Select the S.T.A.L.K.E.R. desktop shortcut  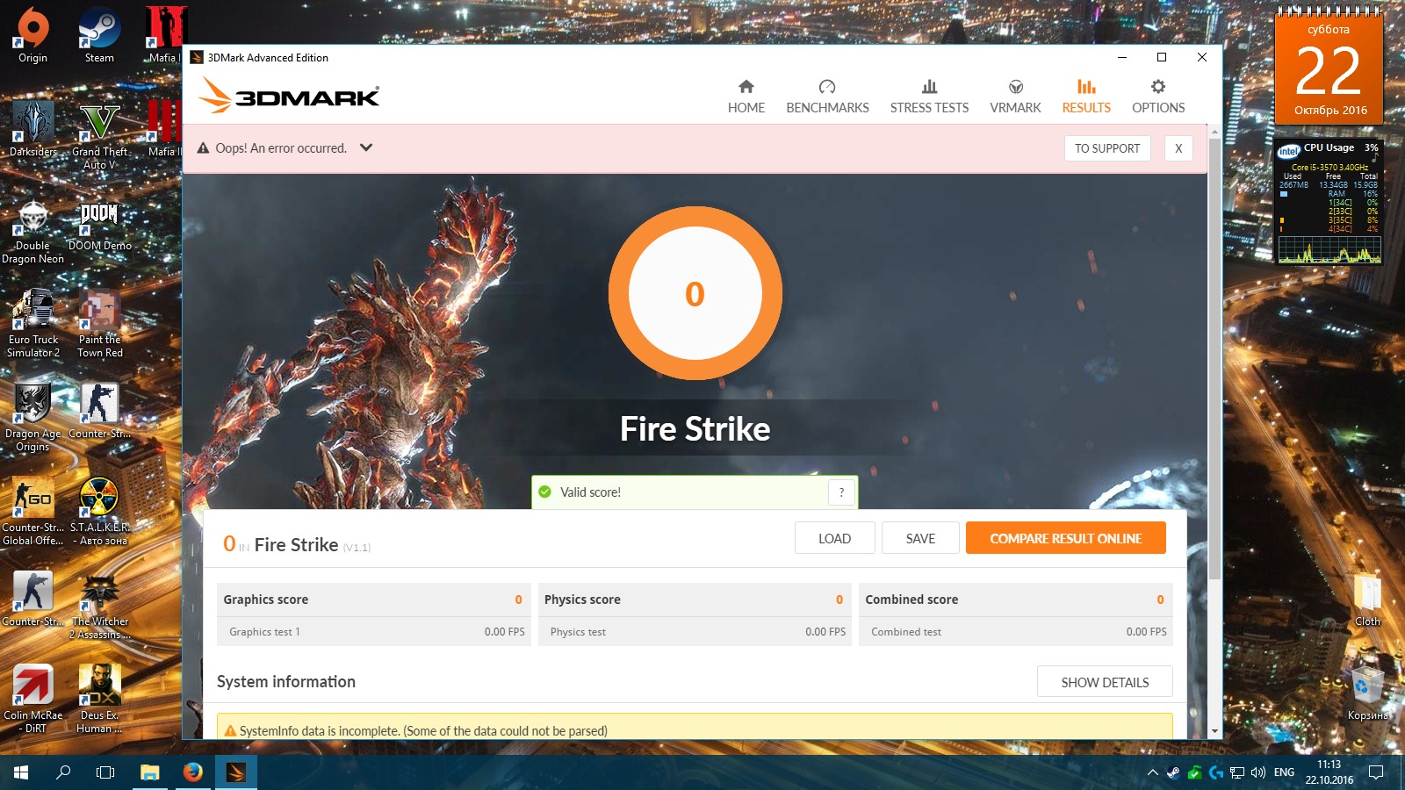pyautogui.click(x=99, y=512)
